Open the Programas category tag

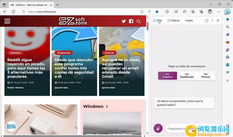tap(64, 53)
